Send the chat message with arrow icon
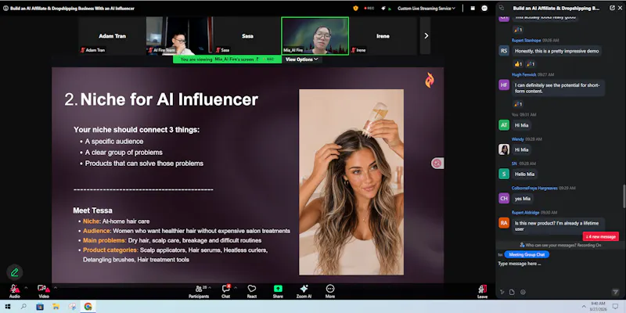 [615, 292]
